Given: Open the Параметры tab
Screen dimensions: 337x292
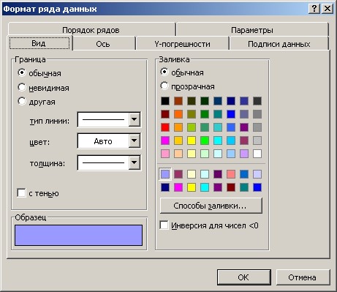Looking at the screenshot, I should pos(252,30).
